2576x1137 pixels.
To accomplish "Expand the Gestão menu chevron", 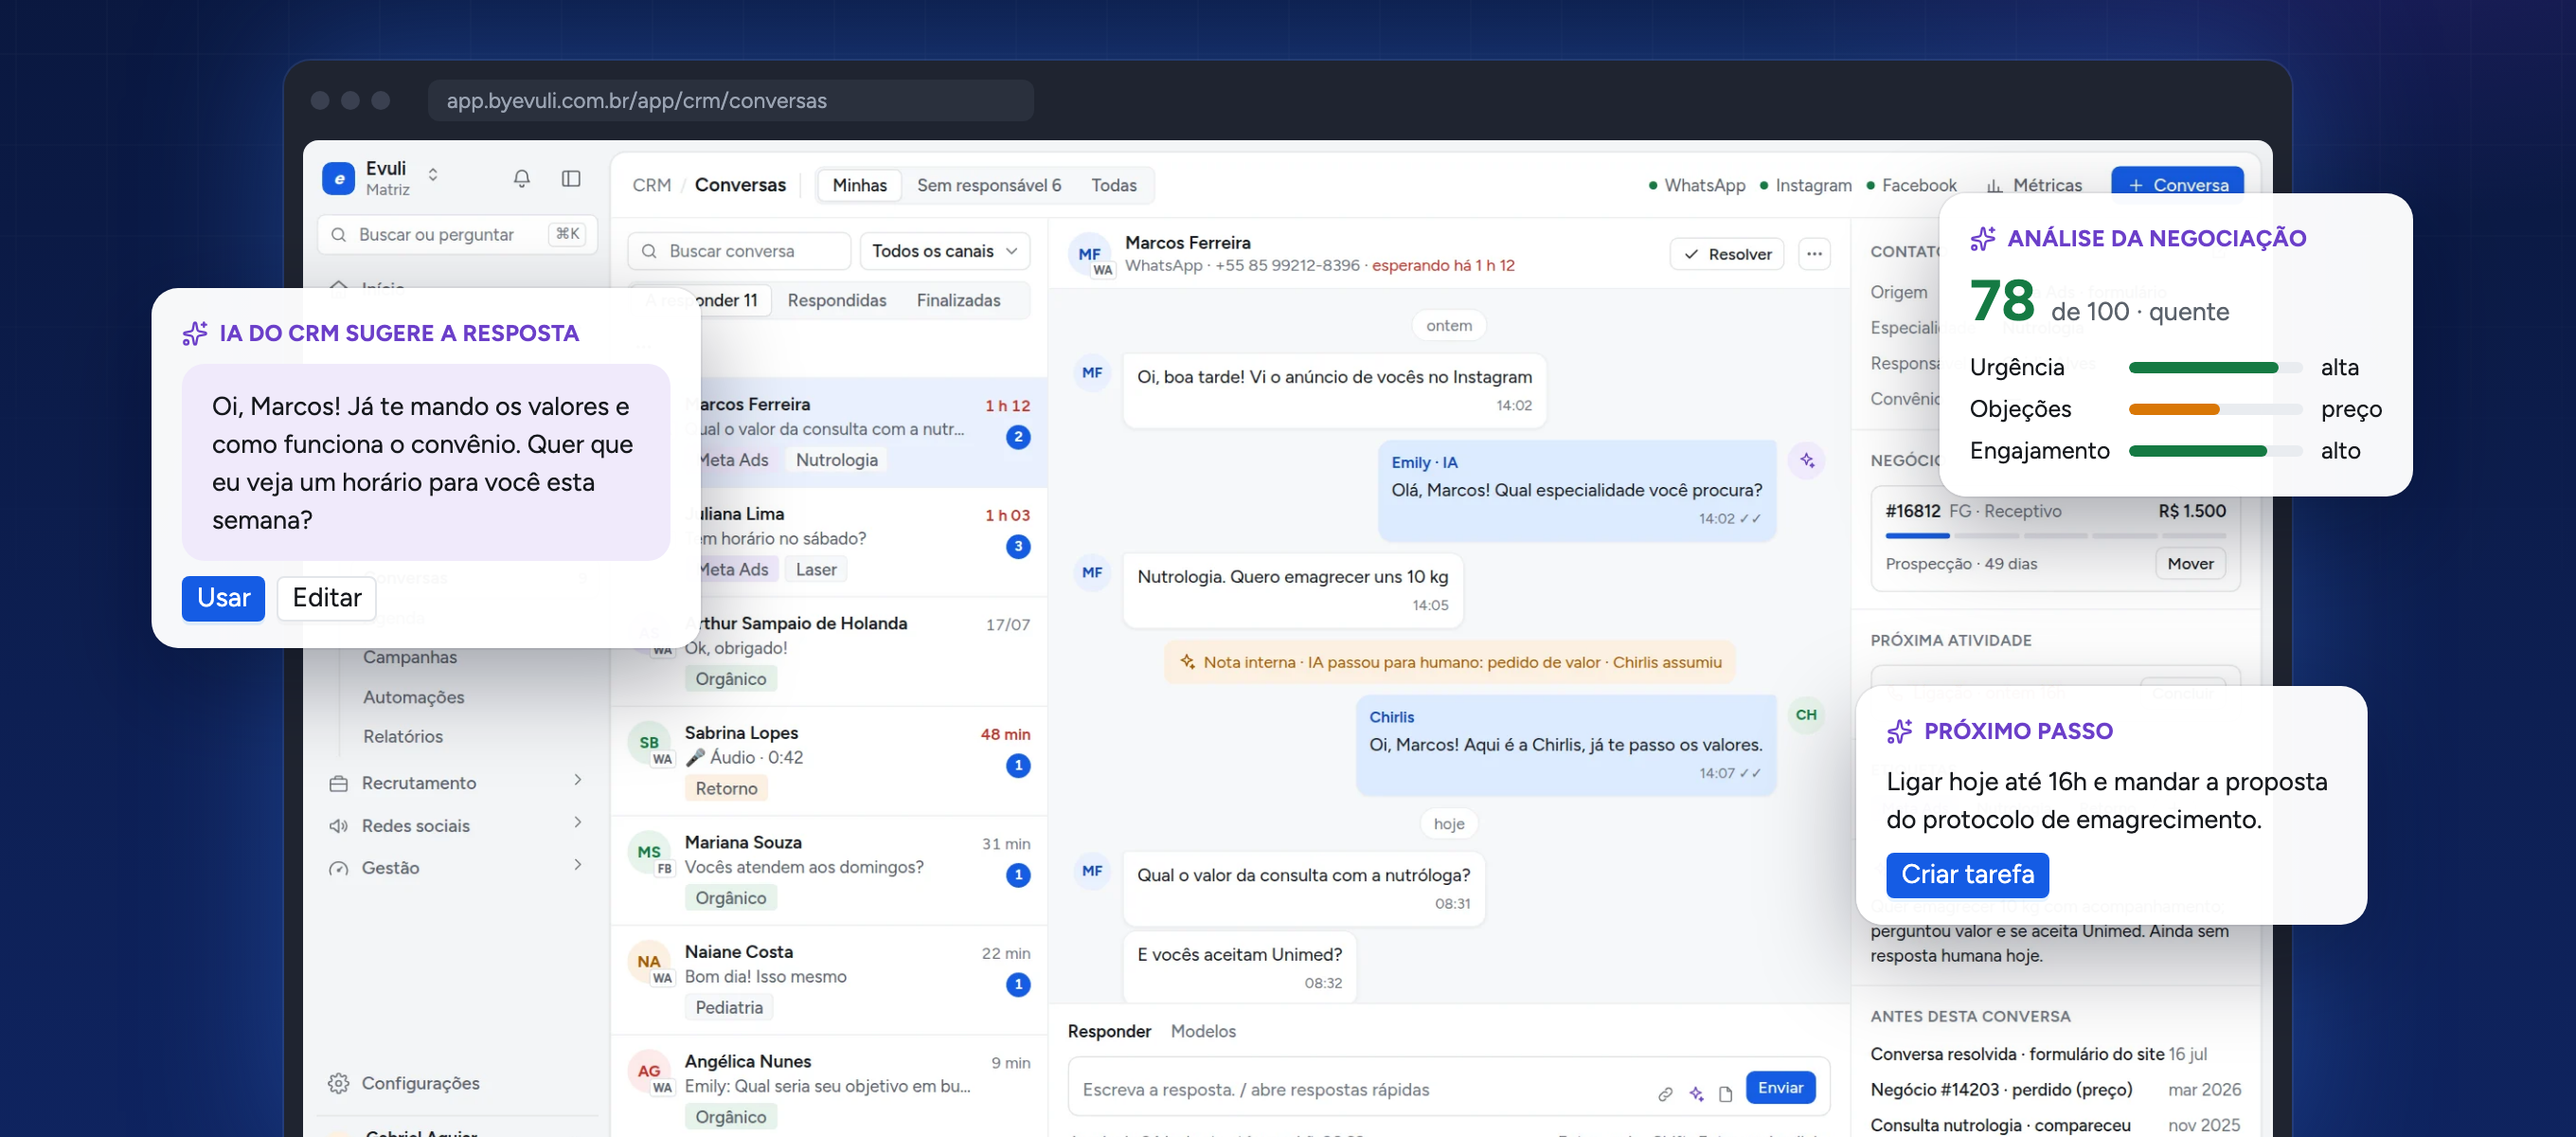I will click(x=578, y=865).
